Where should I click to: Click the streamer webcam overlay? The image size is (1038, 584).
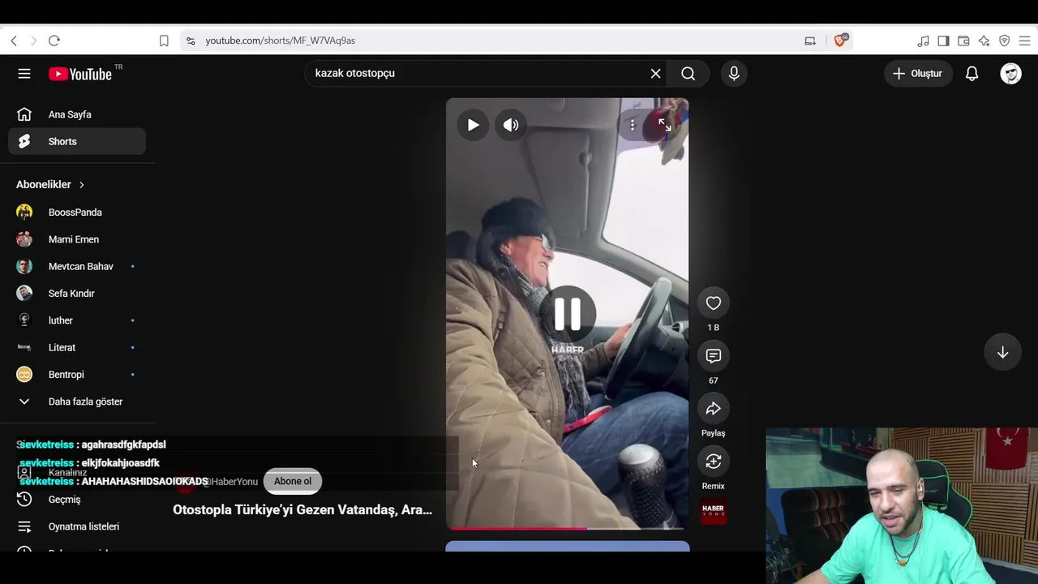902,506
